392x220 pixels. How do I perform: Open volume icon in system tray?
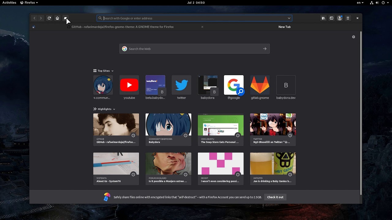377,2
